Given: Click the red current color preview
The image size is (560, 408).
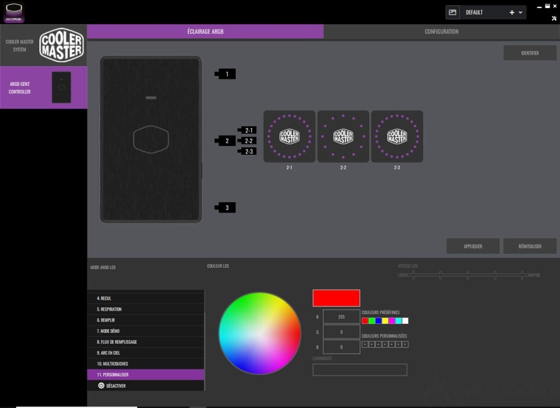Looking at the screenshot, I should (336, 298).
